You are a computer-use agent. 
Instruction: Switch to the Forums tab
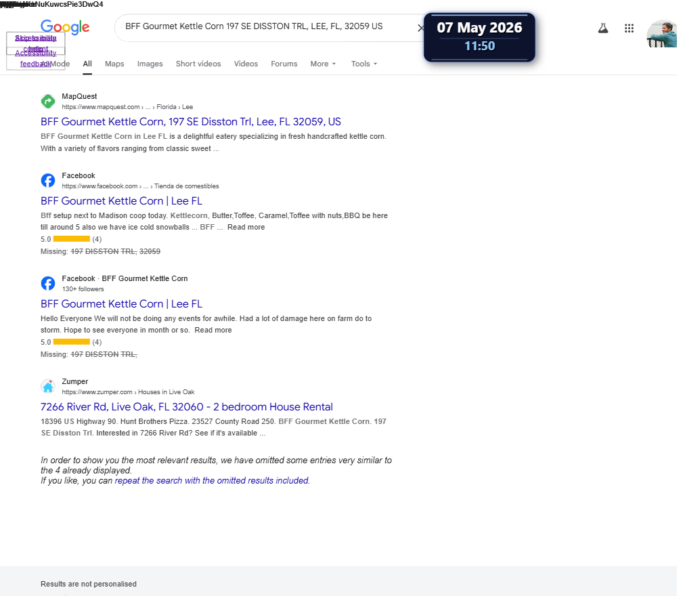point(284,64)
